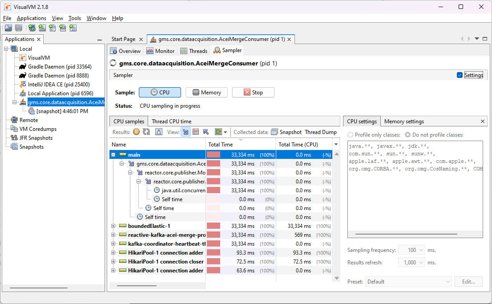Click the Add JMX Connection toolbar icon
Screen dimensions: 492x304
point(42,28)
